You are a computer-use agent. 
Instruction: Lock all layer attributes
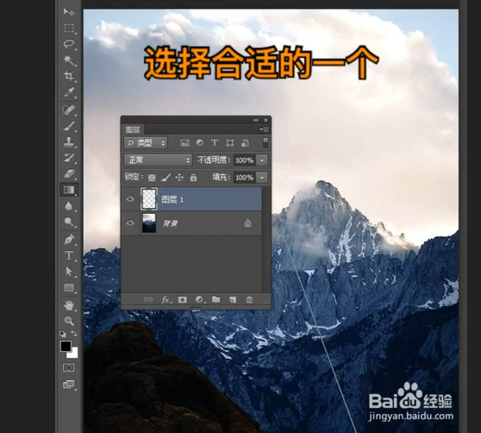click(193, 178)
